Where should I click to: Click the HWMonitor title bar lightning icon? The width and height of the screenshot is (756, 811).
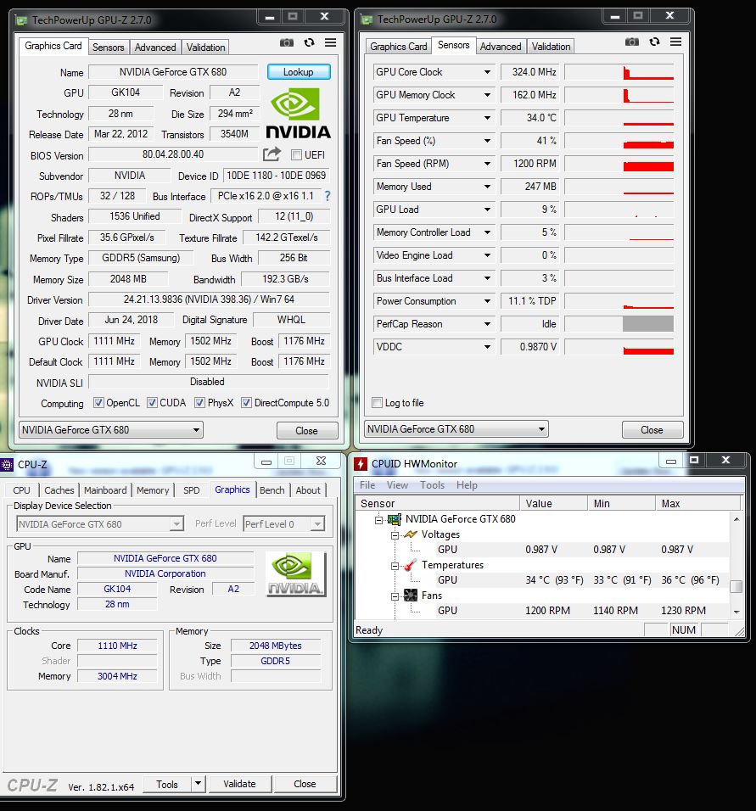pyautogui.click(x=360, y=463)
